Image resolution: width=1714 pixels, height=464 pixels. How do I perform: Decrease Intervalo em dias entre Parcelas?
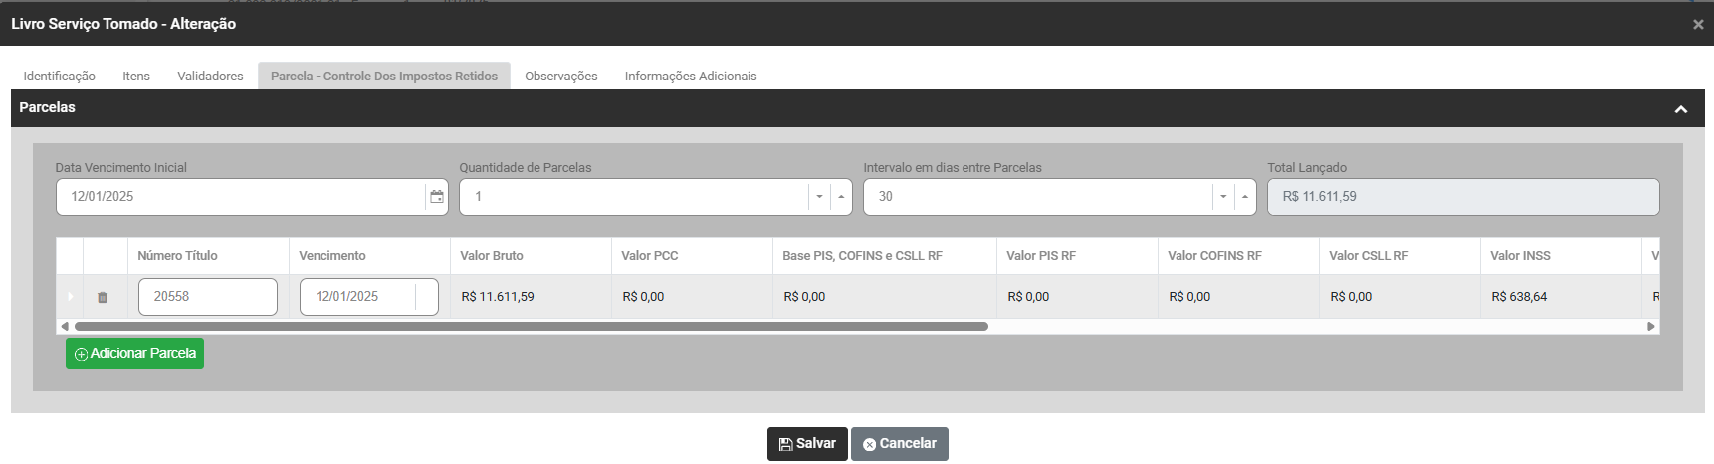[x=1223, y=197]
